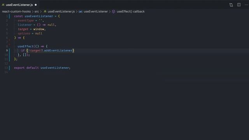
Task: Click line number 13 in gutter
Action: coord(6,68)
